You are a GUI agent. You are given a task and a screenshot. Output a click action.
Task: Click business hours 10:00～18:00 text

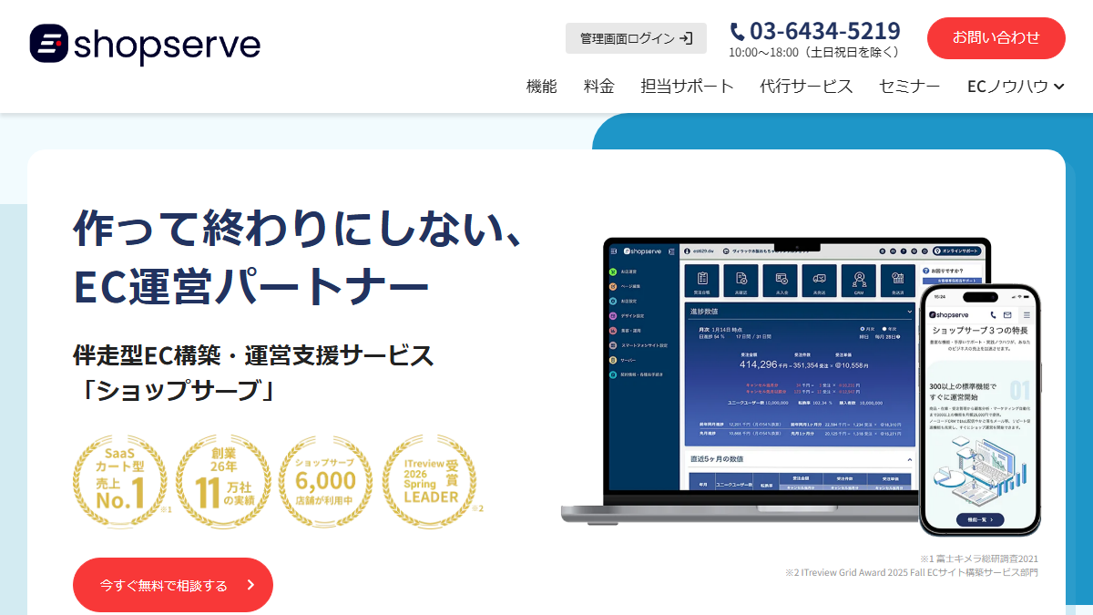pos(815,53)
